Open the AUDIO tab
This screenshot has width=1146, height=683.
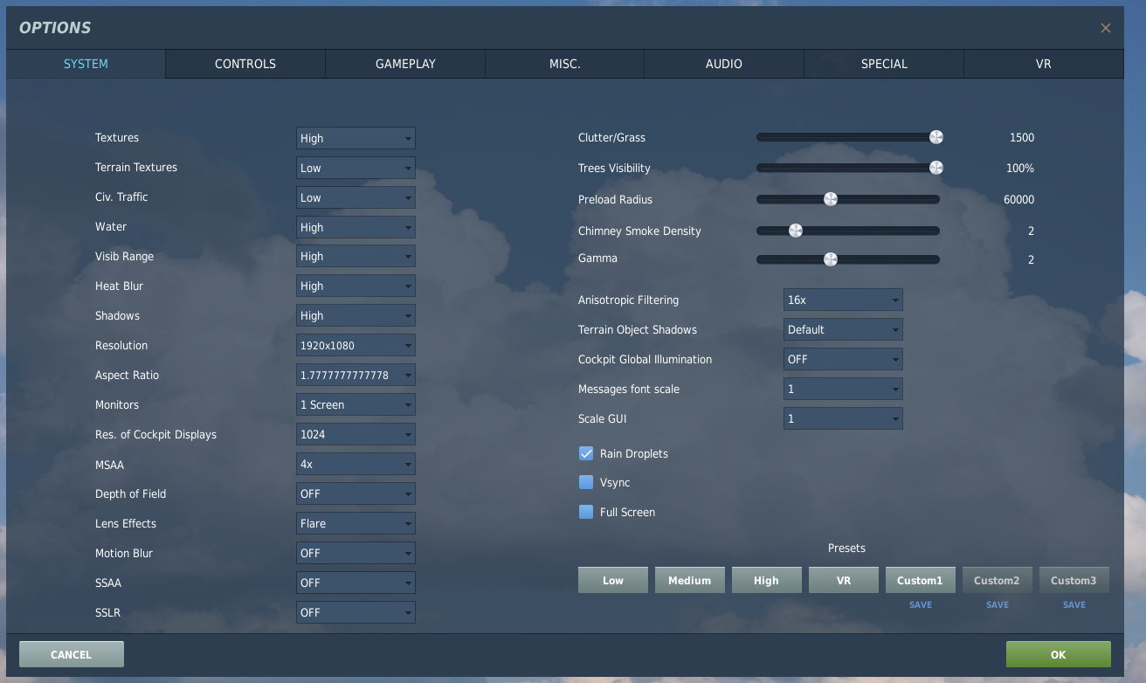click(724, 64)
